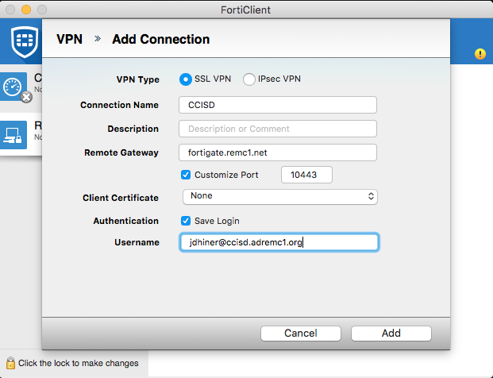Toggle the Save Login checkbox
Viewport: 493px width, 378px height.
coord(186,221)
